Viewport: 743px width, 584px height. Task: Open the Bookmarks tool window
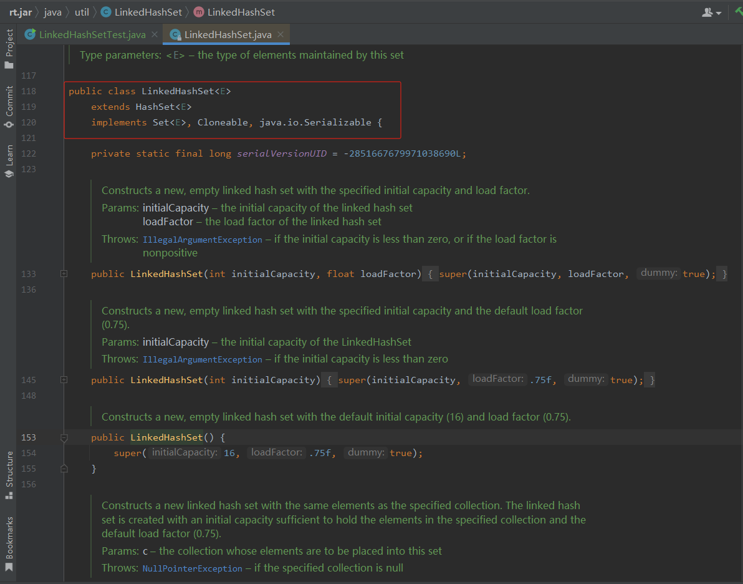point(9,543)
